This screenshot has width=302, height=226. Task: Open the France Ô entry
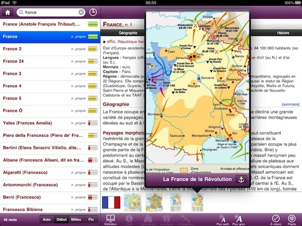(50, 111)
